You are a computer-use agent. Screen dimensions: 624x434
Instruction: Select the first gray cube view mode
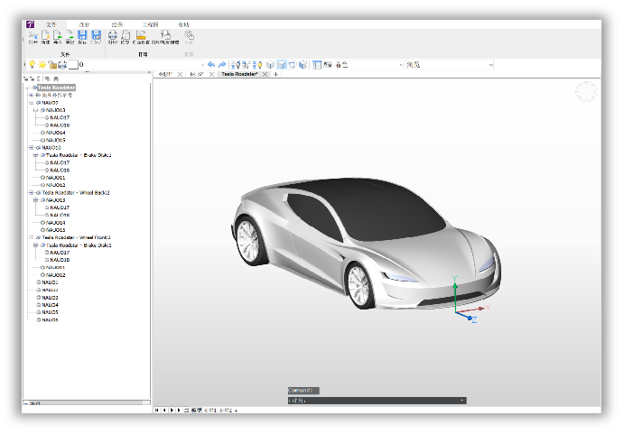(270, 64)
